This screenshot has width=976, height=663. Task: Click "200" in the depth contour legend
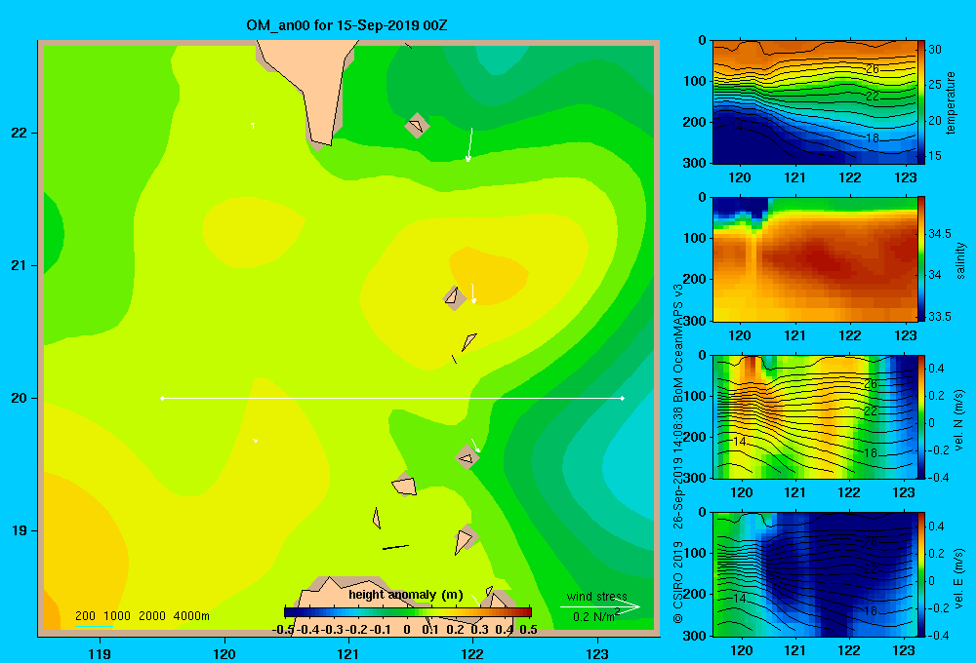(85, 616)
